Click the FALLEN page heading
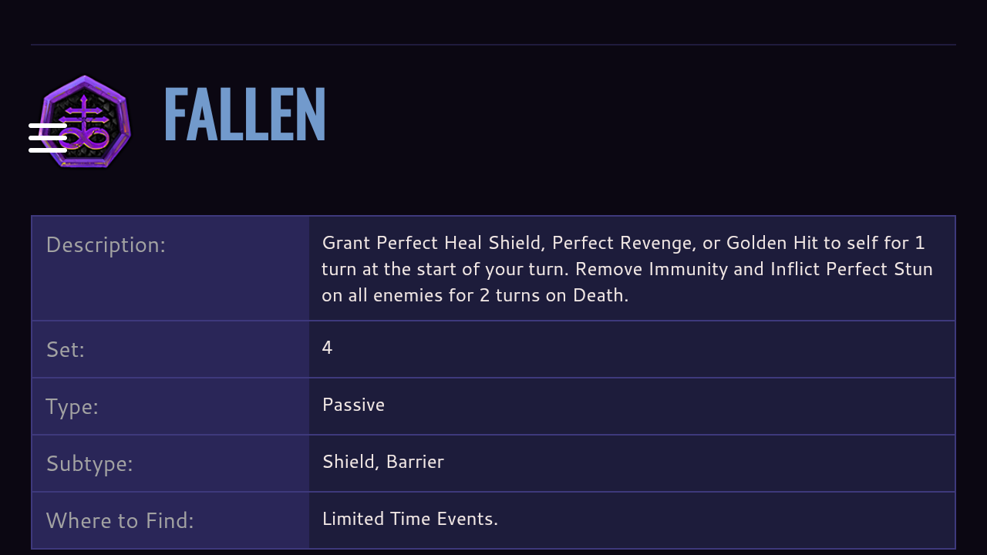The image size is (987, 555). (x=244, y=116)
